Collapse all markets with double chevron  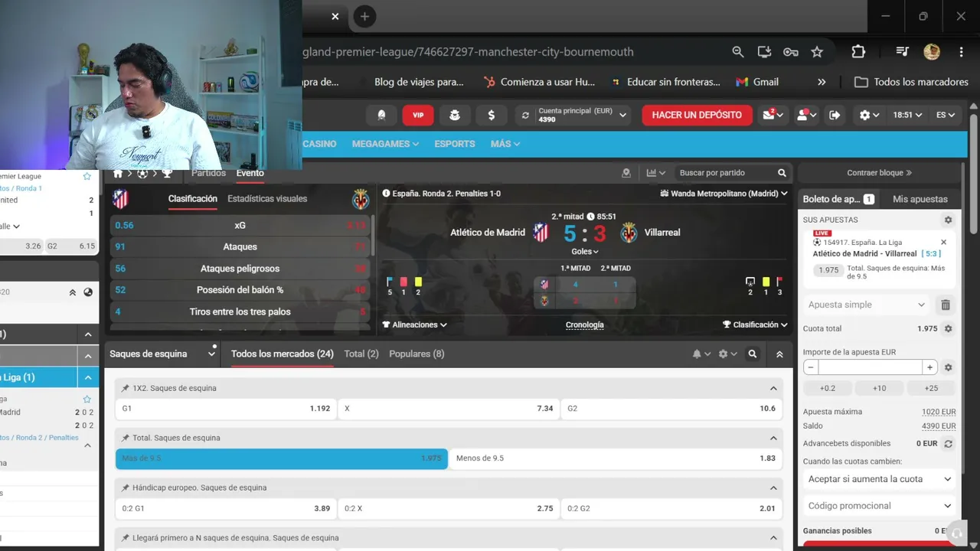(779, 354)
